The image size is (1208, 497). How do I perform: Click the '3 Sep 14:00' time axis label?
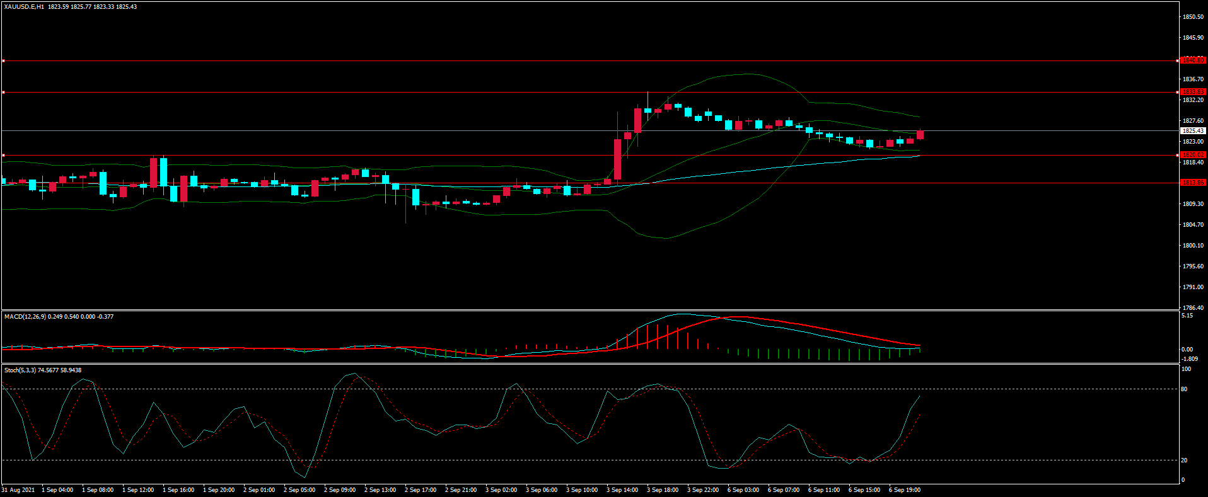coord(622,490)
